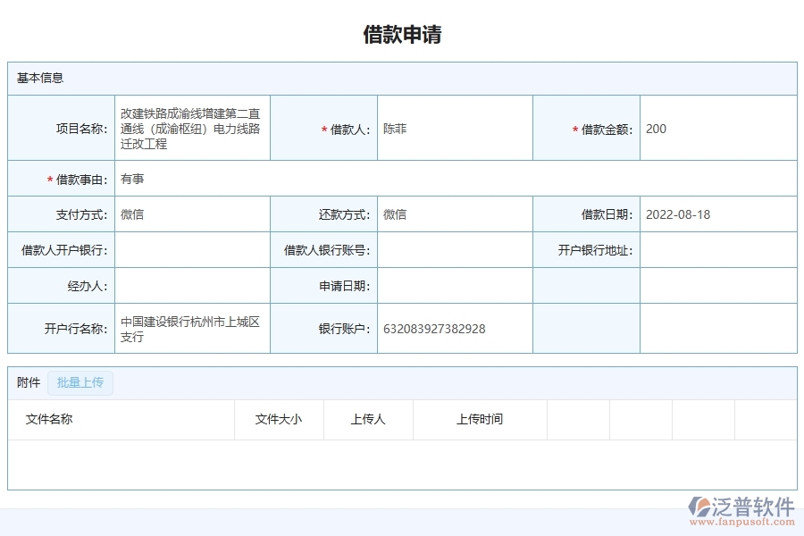The height and width of the screenshot is (536, 804).
Task: Select the 借款人 field showing 陈菲
Action: [456, 128]
